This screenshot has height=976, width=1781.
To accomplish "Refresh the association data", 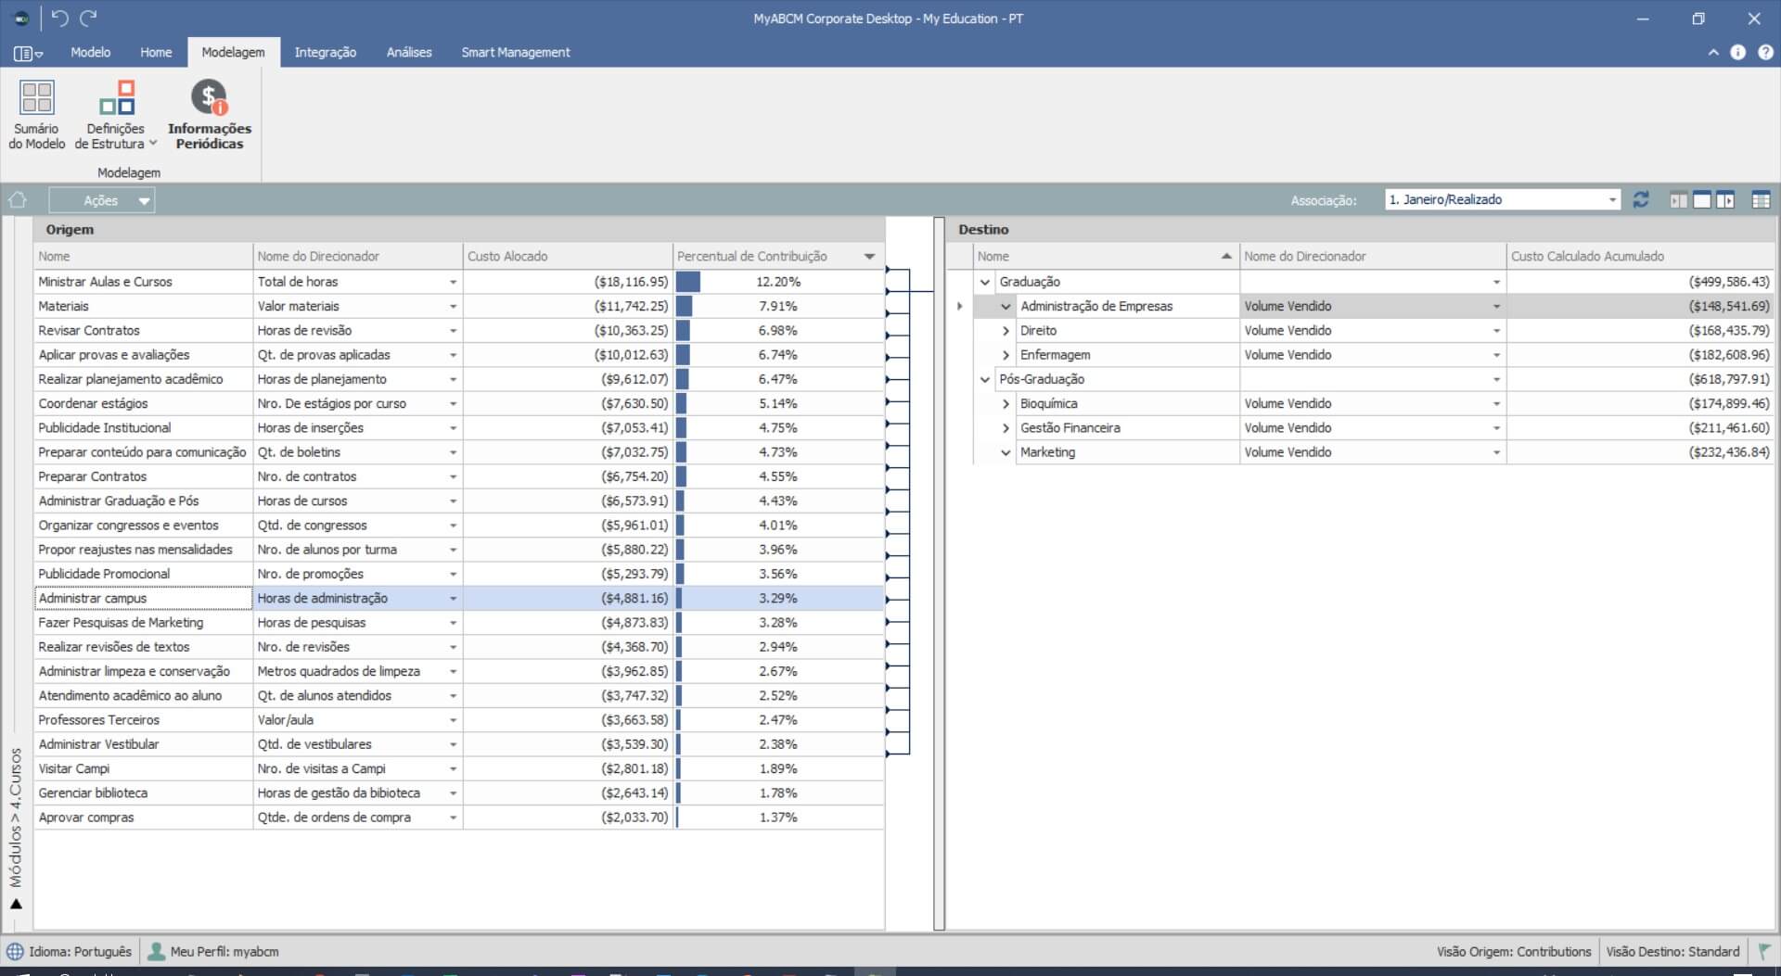I will point(1641,200).
